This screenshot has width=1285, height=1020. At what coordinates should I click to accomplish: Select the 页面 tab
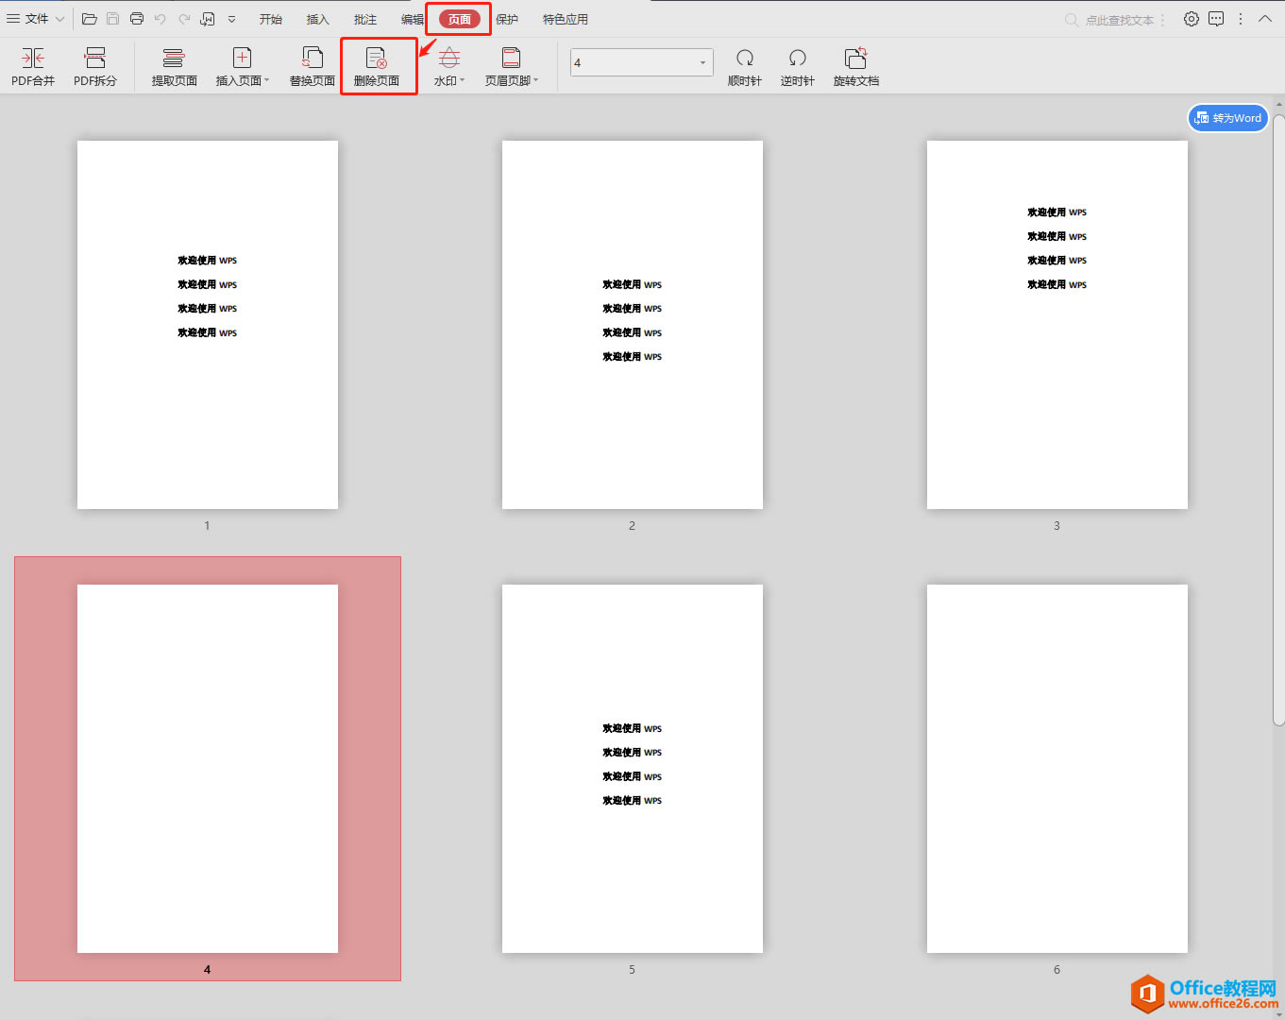460,19
